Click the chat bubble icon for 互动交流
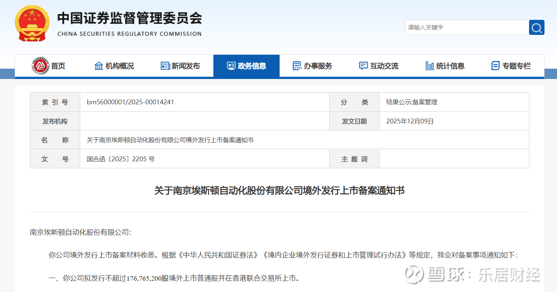 (x=363, y=66)
